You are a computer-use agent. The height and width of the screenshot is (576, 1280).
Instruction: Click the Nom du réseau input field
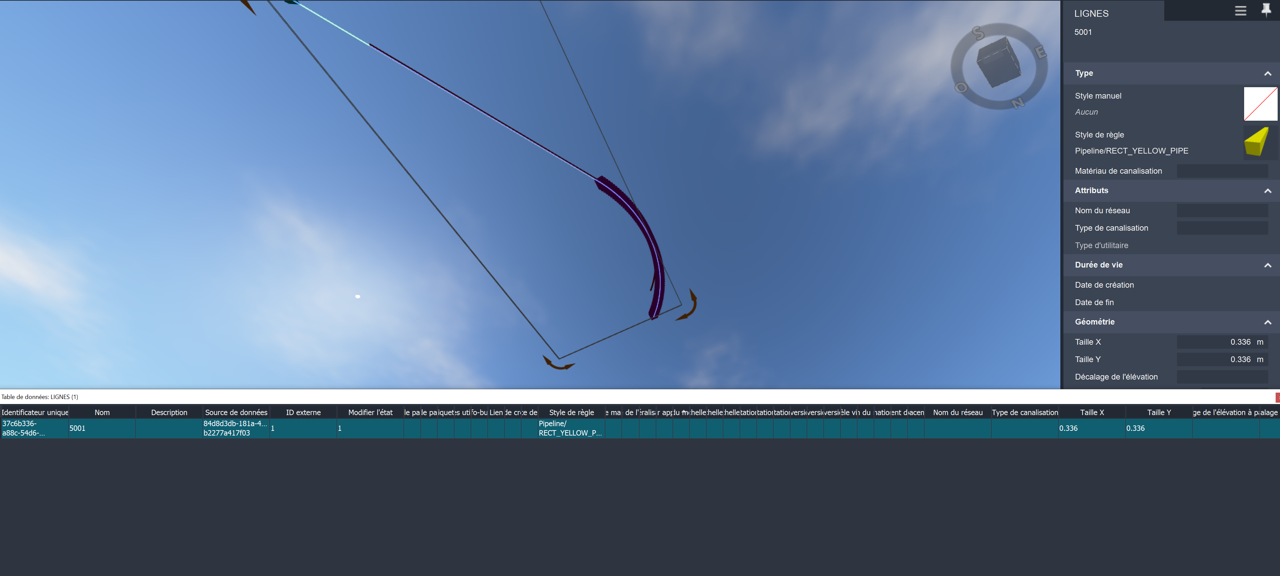[1222, 210]
